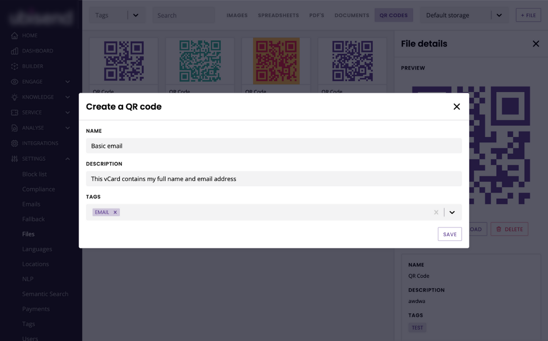The image size is (548, 341).
Task: Click the Search field in toolbar
Action: tap(184, 15)
